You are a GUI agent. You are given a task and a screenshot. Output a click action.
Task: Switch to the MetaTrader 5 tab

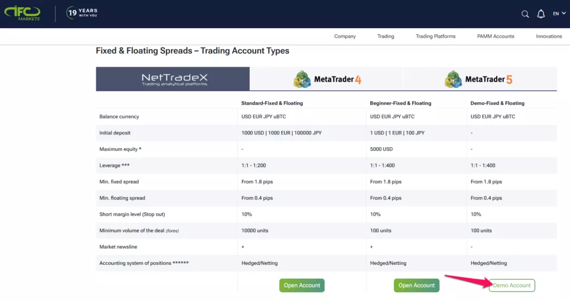[x=480, y=79]
